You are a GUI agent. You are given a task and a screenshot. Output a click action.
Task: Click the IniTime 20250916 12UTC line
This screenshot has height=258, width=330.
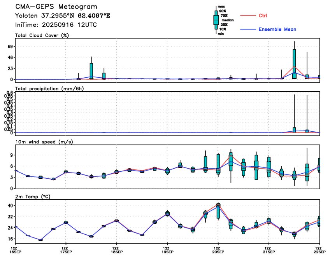click(x=56, y=25)
